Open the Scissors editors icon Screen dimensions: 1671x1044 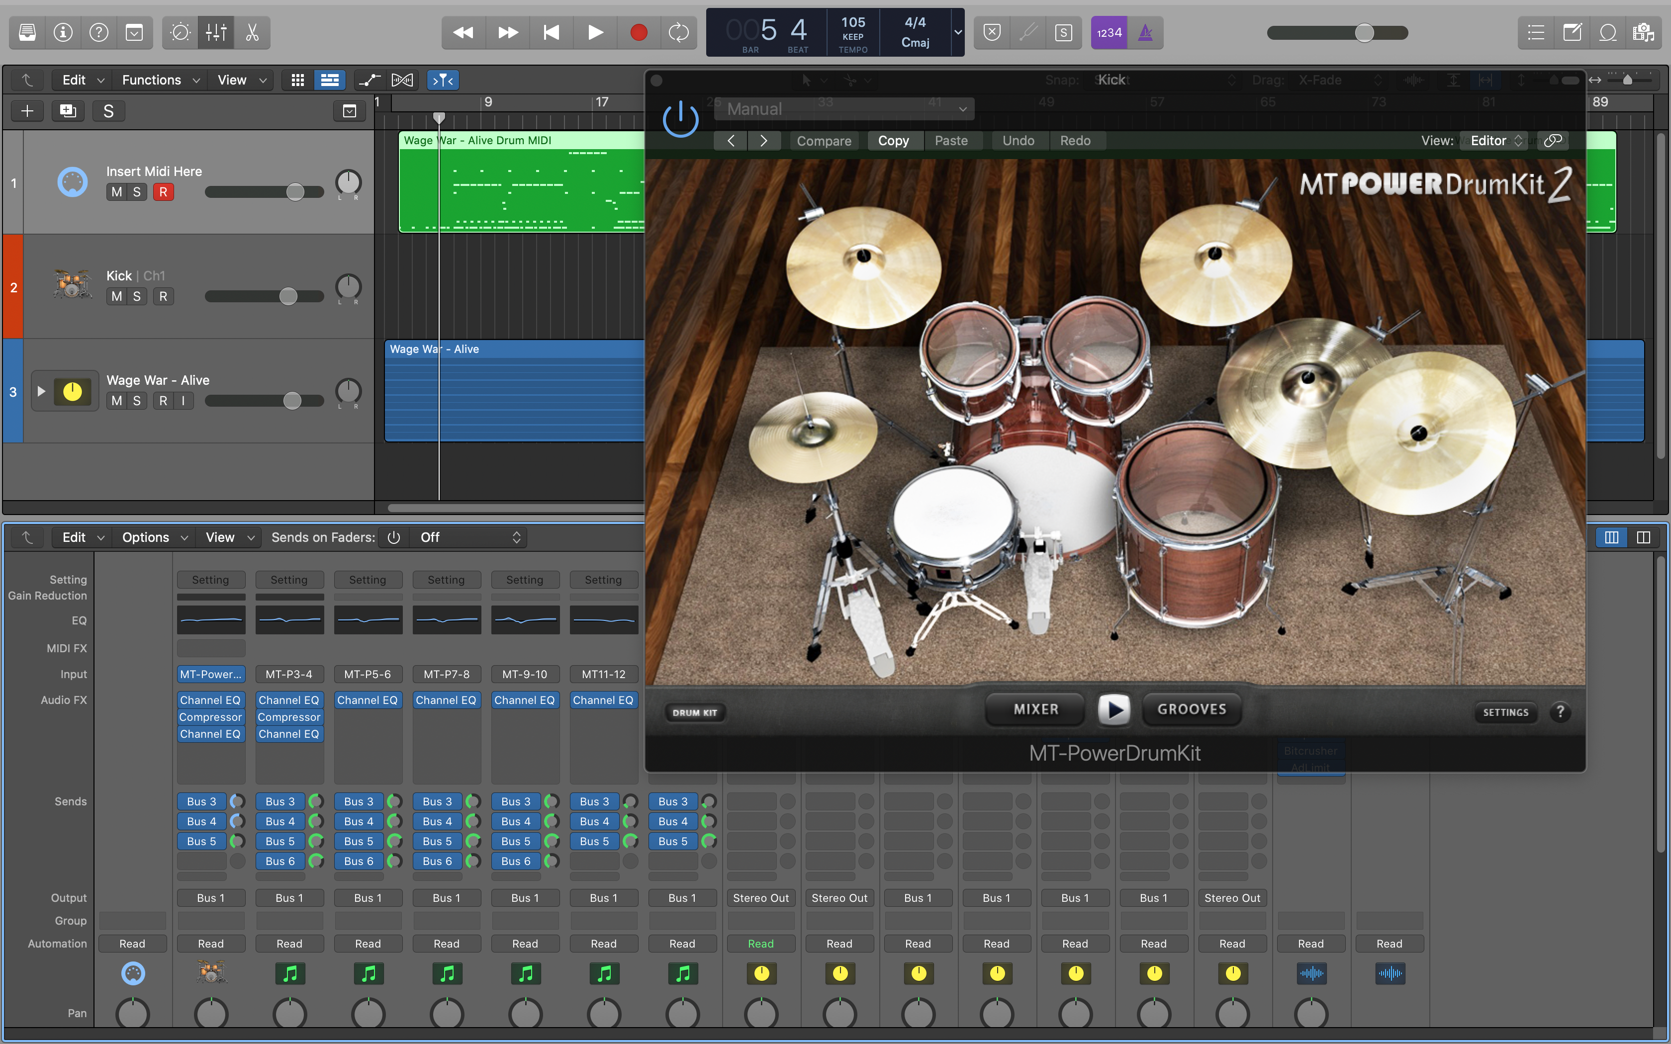tap(252, 32)
